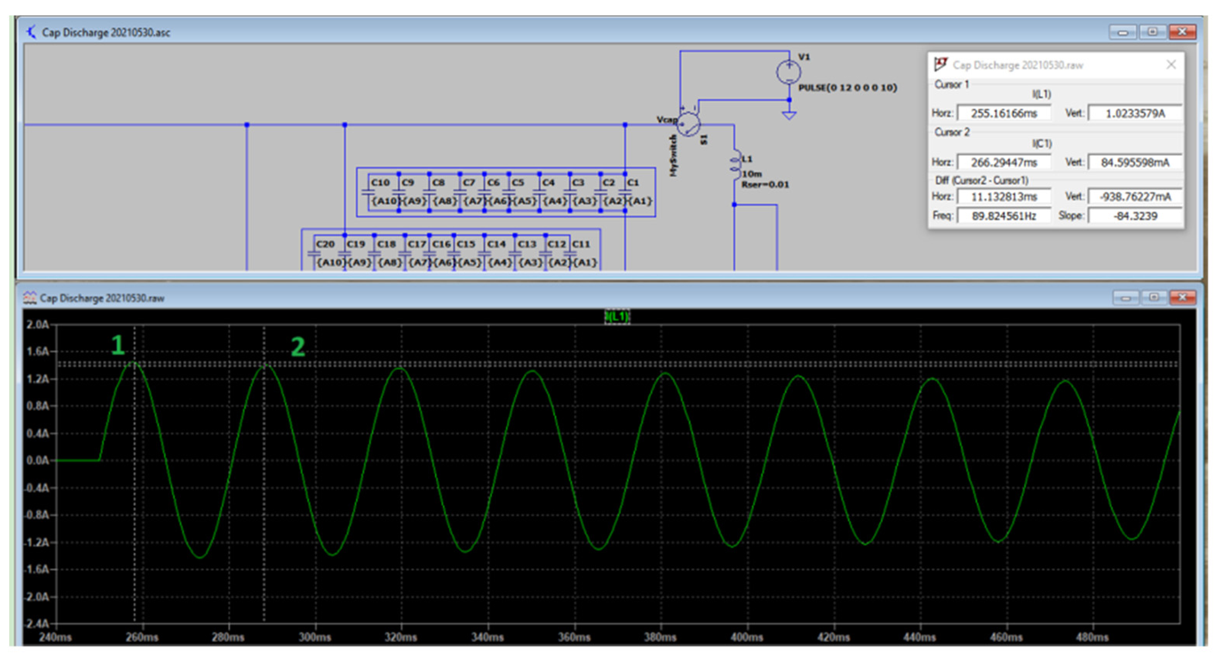Click waveform icon in plot title bar

[30, 298]
